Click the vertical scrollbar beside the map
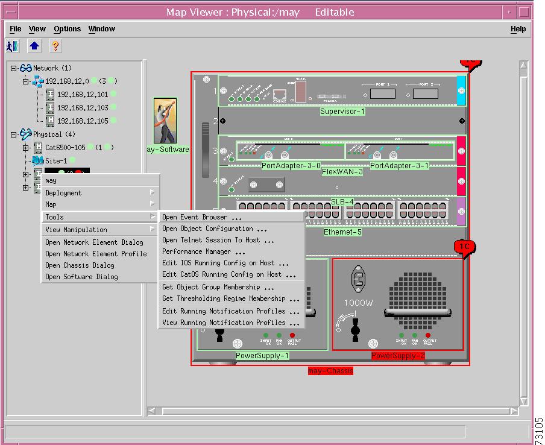 coord(523,233)
